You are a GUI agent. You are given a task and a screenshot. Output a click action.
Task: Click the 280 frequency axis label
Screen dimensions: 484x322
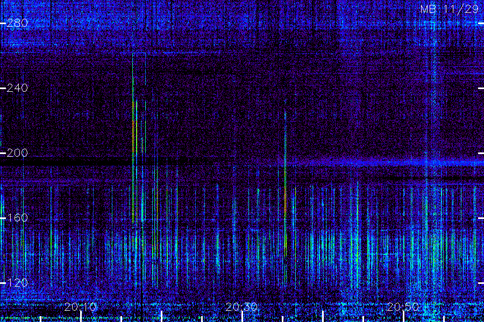(17, 23)
